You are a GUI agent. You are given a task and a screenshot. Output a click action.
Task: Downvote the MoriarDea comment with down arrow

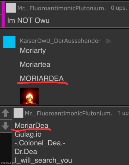(5, 126)
